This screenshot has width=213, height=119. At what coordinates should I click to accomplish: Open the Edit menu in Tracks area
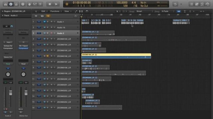click(x=44, y=11)
